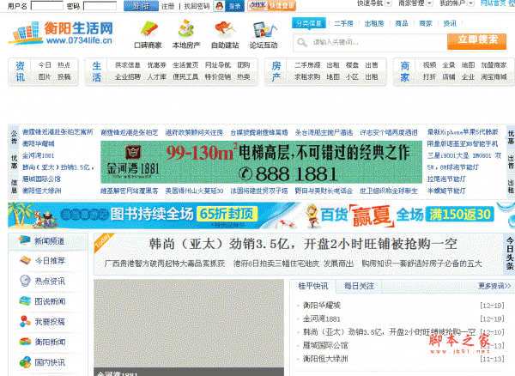The image size is (515, 376).
Task: Click 拉尾泡节能灯 in right list
Action: (446, 179)
